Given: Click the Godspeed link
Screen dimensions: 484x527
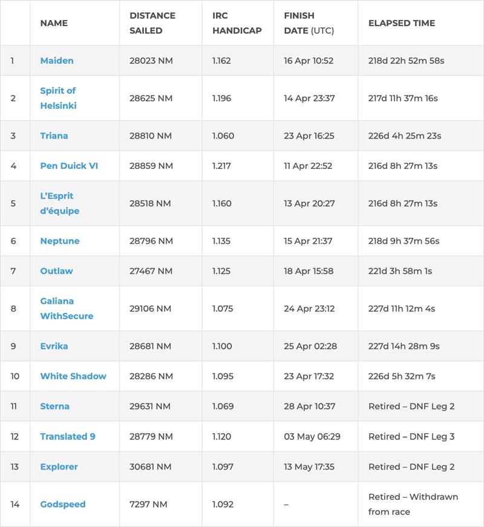Looking at the screenshot, I should tap(63, 505).
